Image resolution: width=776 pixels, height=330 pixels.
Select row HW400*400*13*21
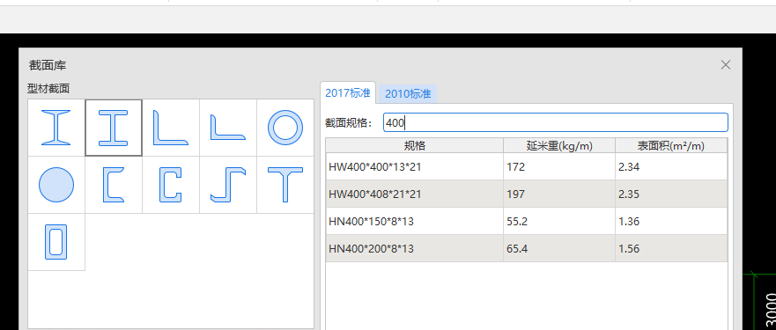(527, 166)
